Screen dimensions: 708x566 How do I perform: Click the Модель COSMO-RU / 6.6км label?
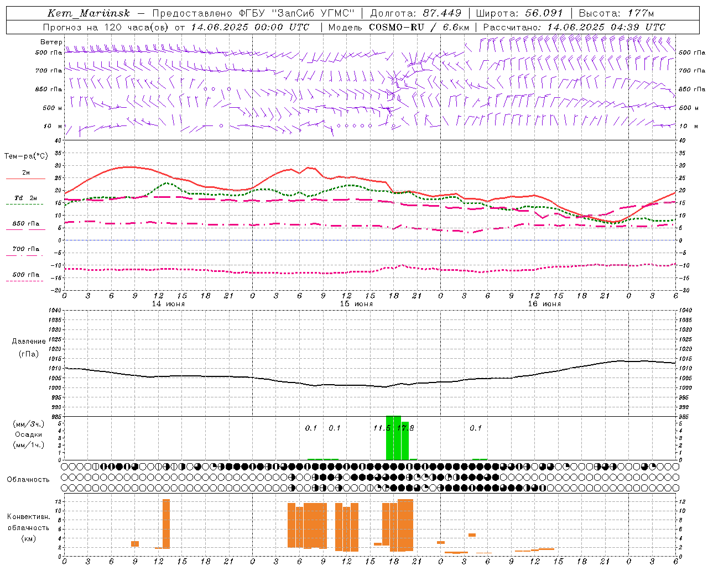[399, 27]
